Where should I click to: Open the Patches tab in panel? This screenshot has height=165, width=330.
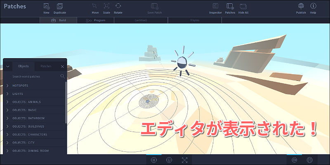(46, 66)
